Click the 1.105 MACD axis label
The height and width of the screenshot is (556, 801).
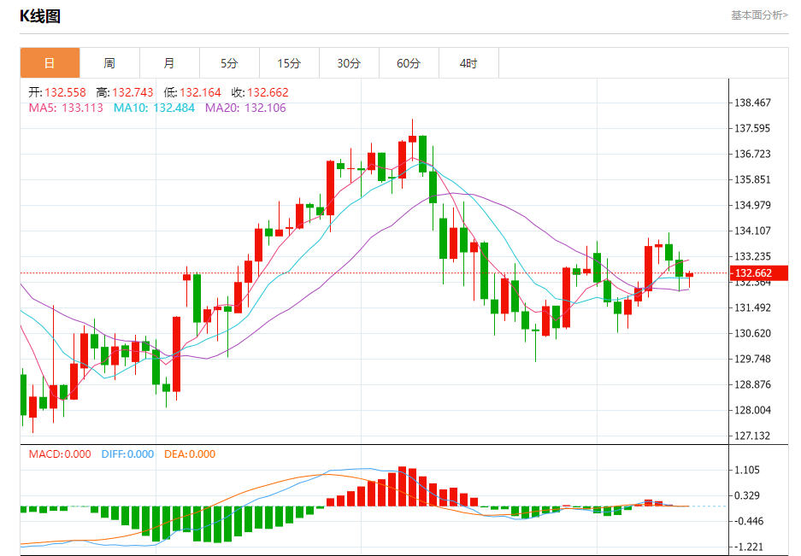click(x=747, y=470)
